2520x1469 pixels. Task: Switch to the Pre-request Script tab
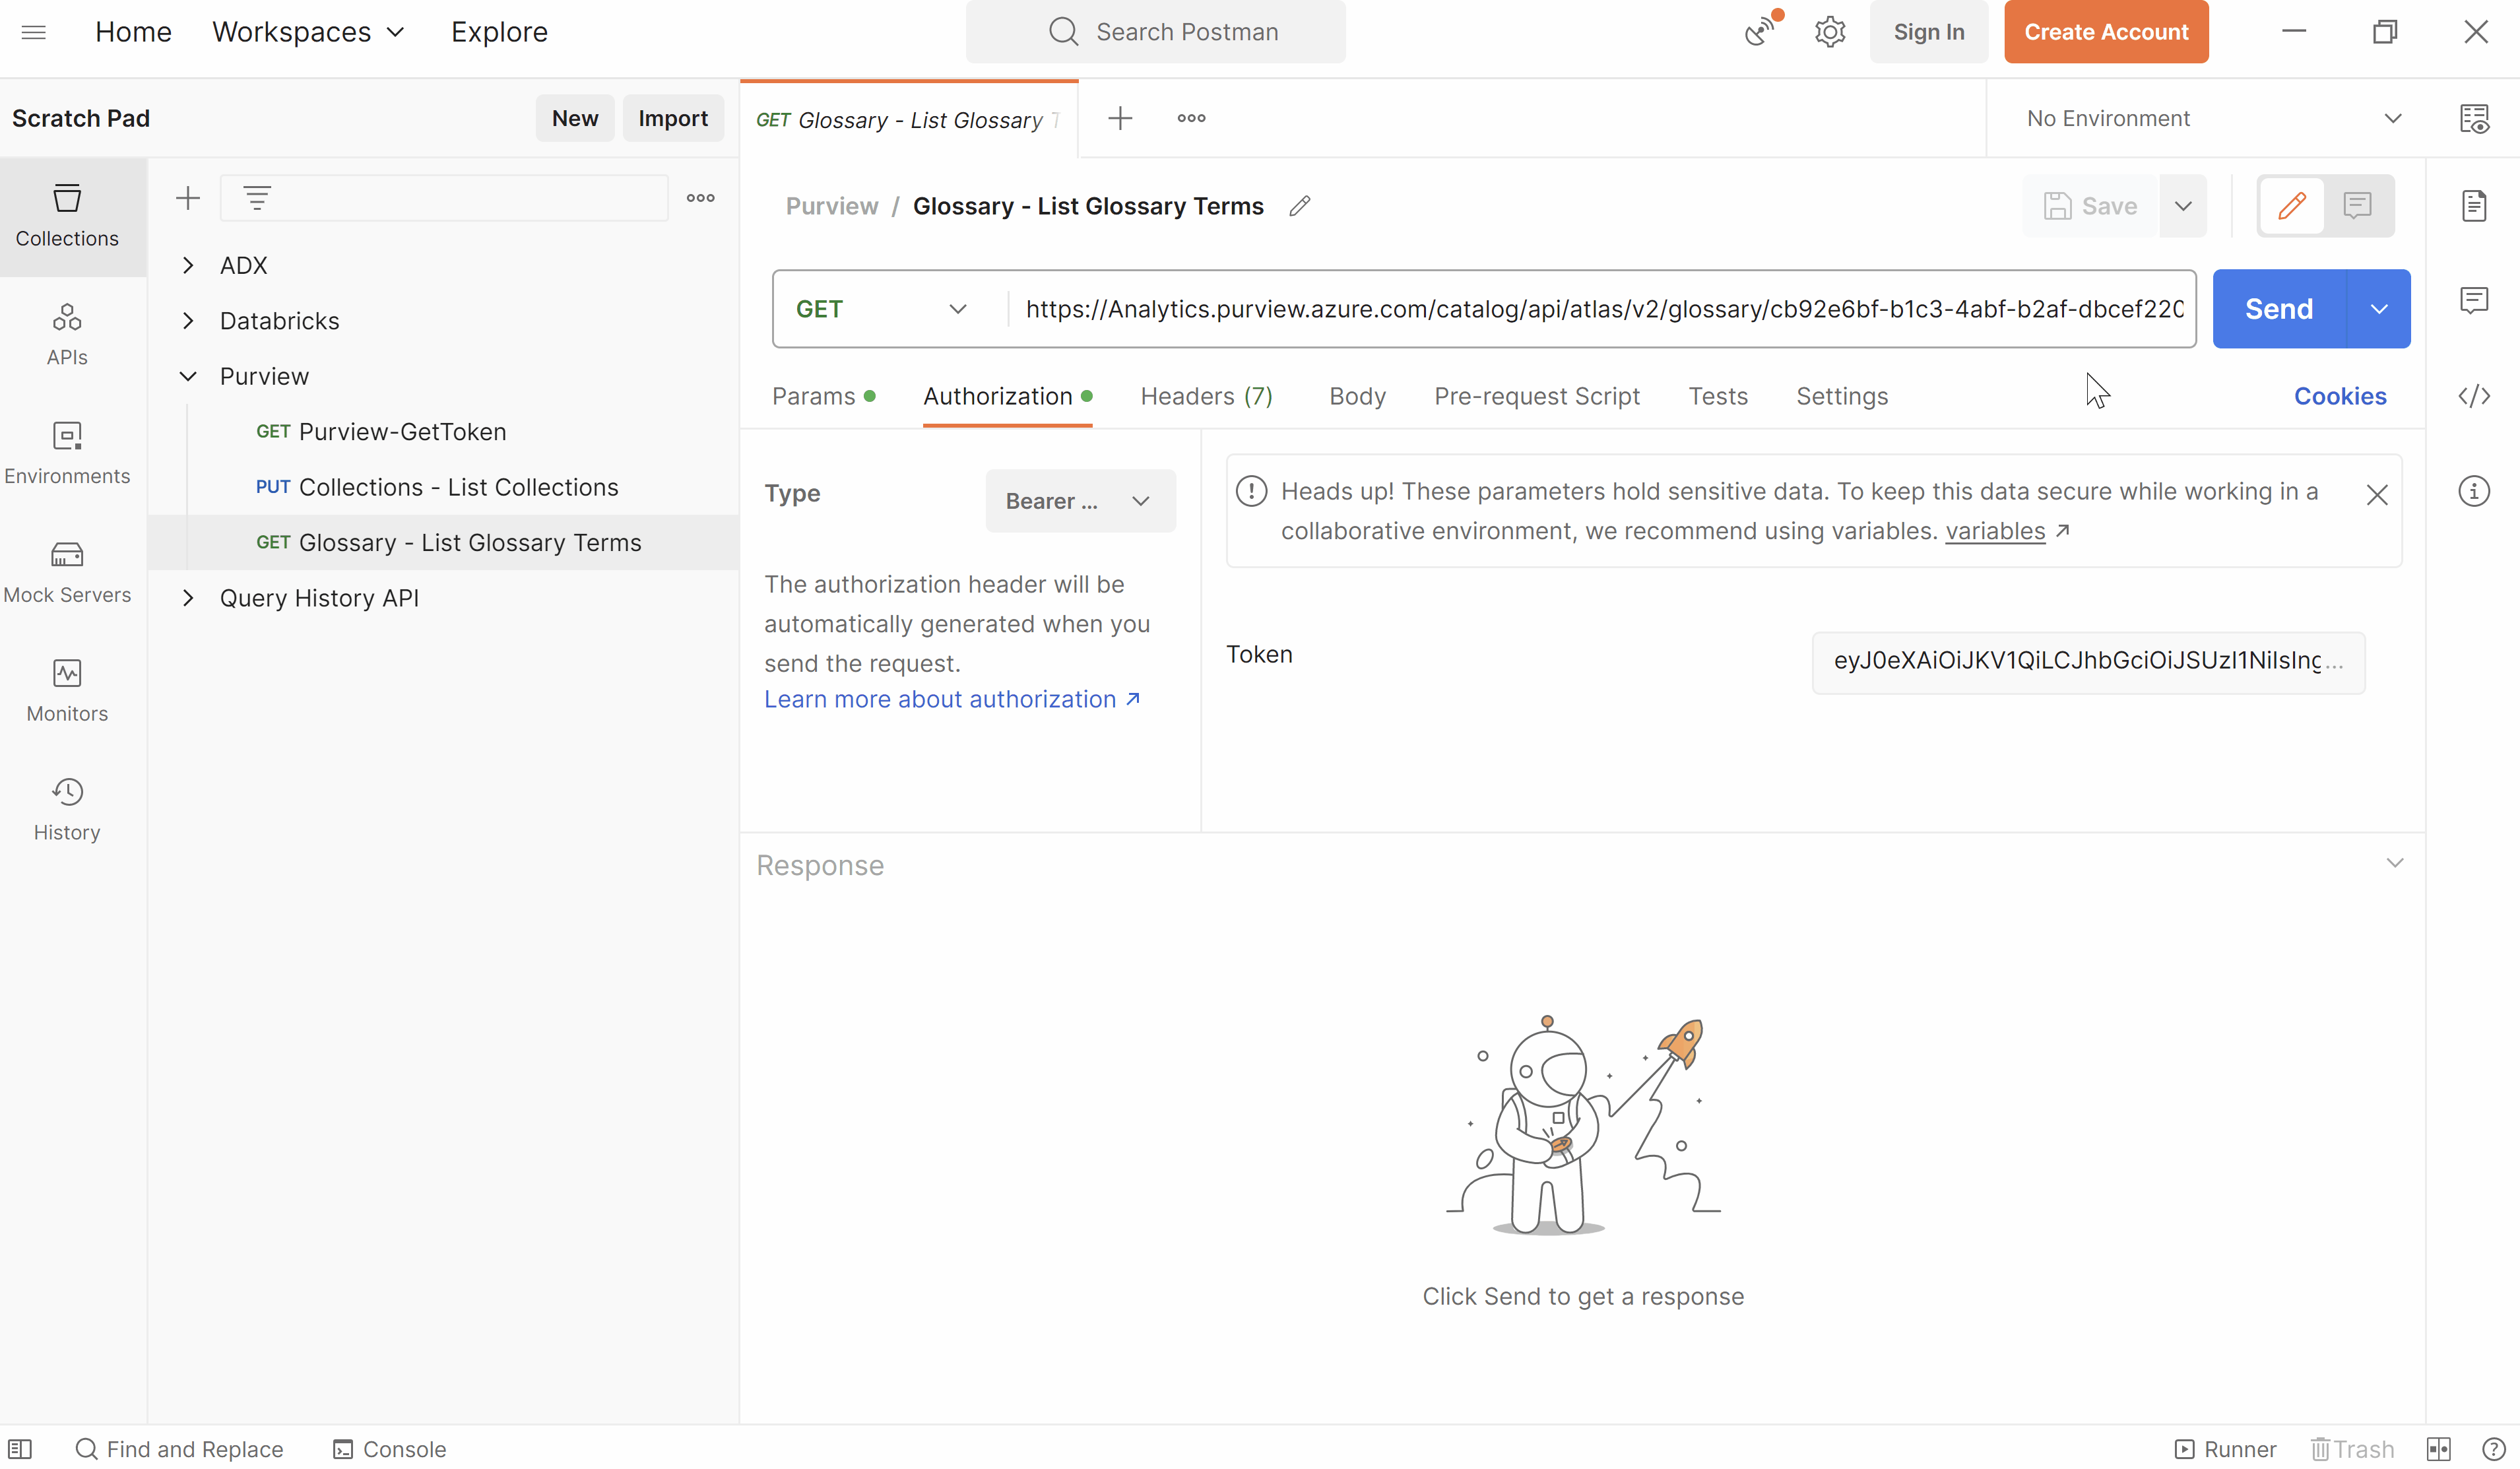point(1537,396)
